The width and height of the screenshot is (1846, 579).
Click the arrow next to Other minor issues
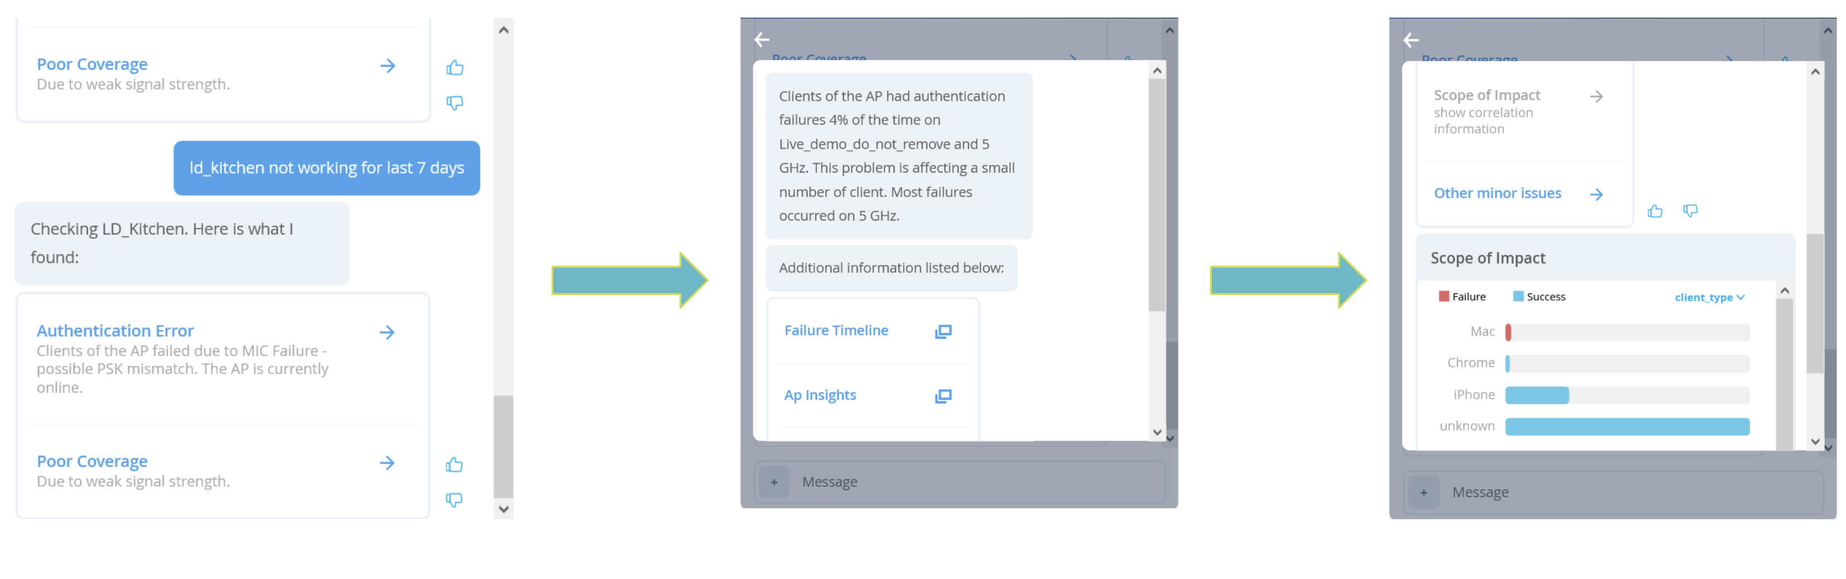[x=1596, y=194]
